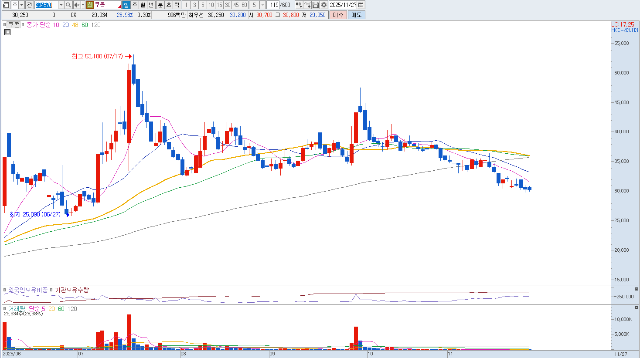The width and height of the screenshot is (640, 358).
Task: Toggle the 거래량 volume indicator marker
Action: coord(5,309)
